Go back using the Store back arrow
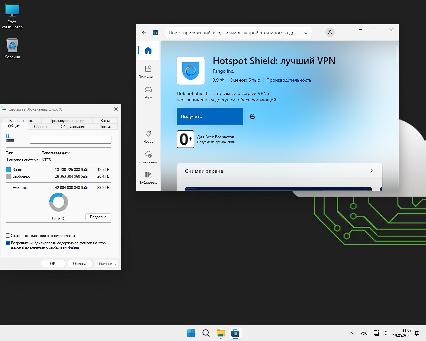The height and width of the screenshot is (341, 426). point(144,32)
